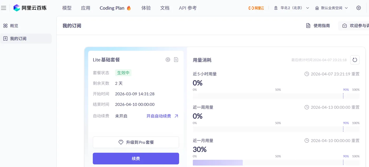The width and height of the screenshot is (369, 167).
Task: Click 开启自动续费 link
Action: (x=162, y=116)
